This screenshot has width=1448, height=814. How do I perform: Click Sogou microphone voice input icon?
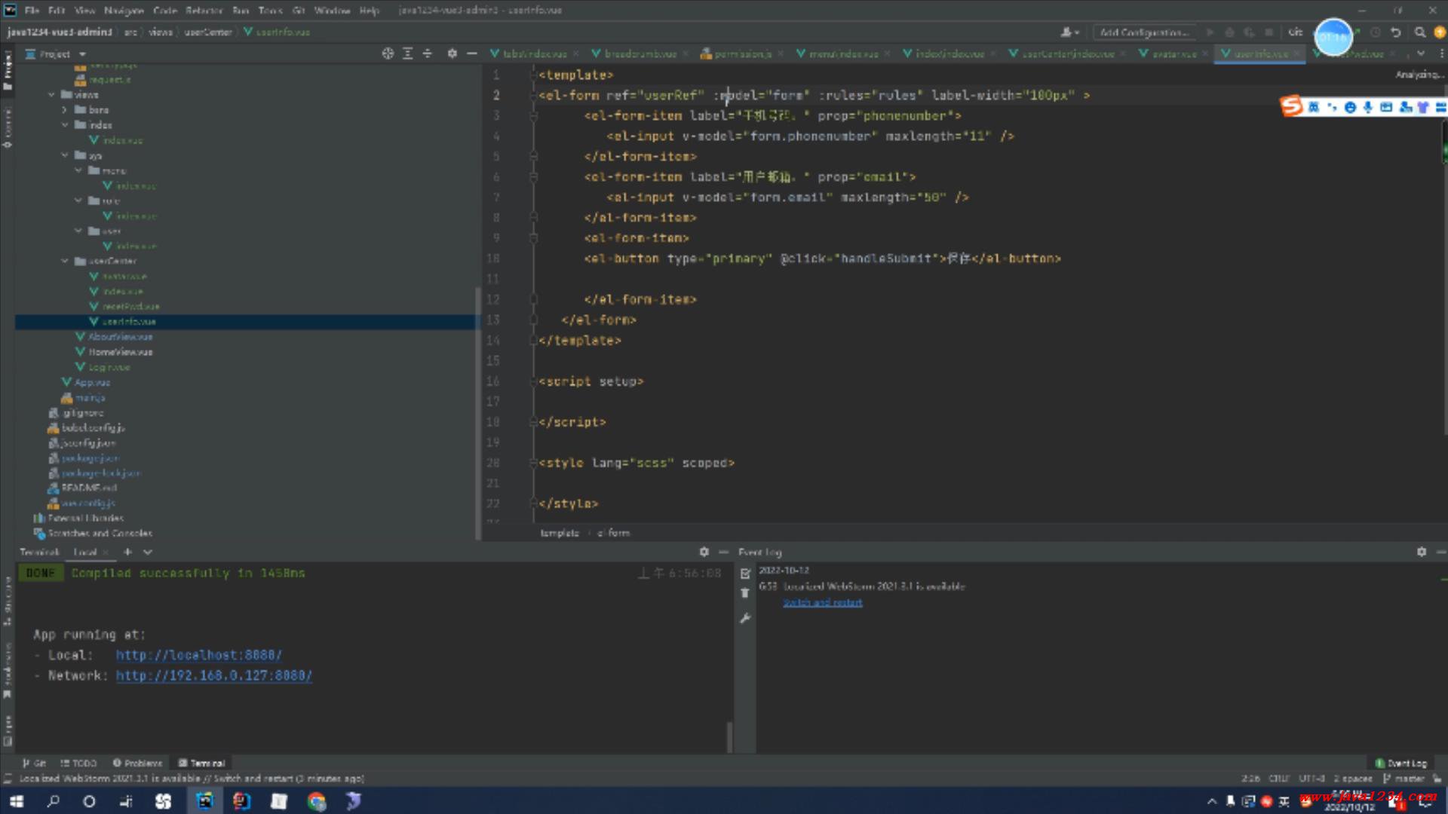[1368, 107]
